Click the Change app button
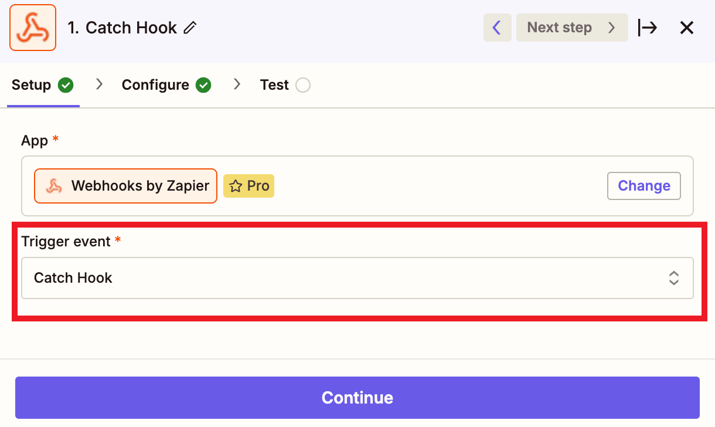Image resolution: width=715 pixels, height=427 pixels. [x=644, y=186]
